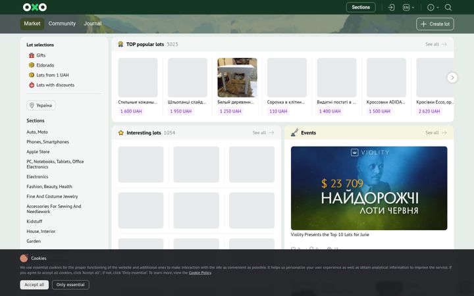
Task: Open the Garden section
Action: pos(34,241)
